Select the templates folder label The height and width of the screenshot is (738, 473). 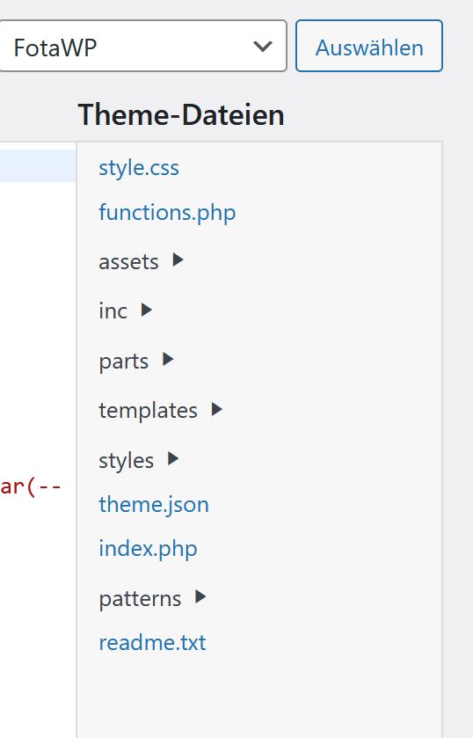click(148, 411)
